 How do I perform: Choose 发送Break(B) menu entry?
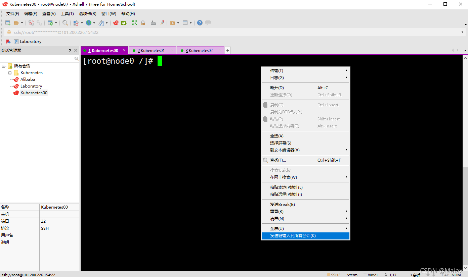305,205
